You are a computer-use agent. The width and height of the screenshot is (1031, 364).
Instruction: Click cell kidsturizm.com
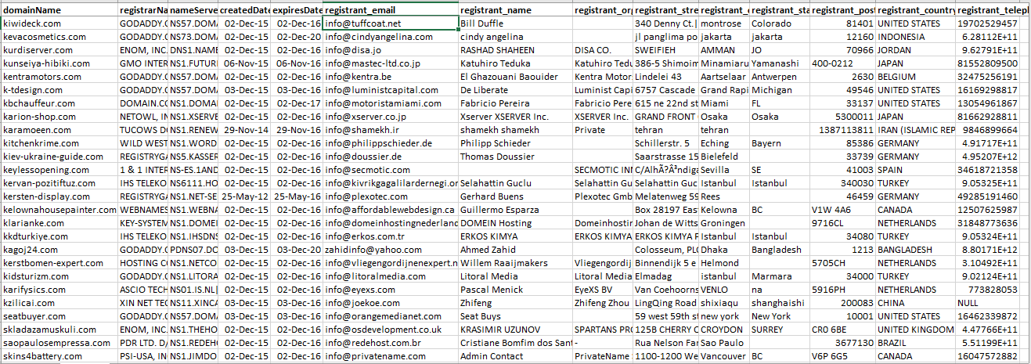[59, 276]
